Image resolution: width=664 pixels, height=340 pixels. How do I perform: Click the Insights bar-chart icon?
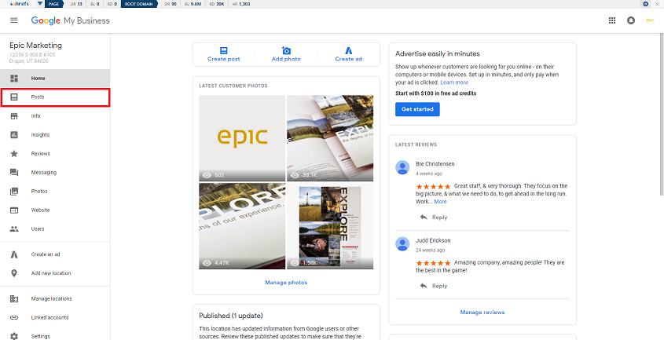[14, 134]
